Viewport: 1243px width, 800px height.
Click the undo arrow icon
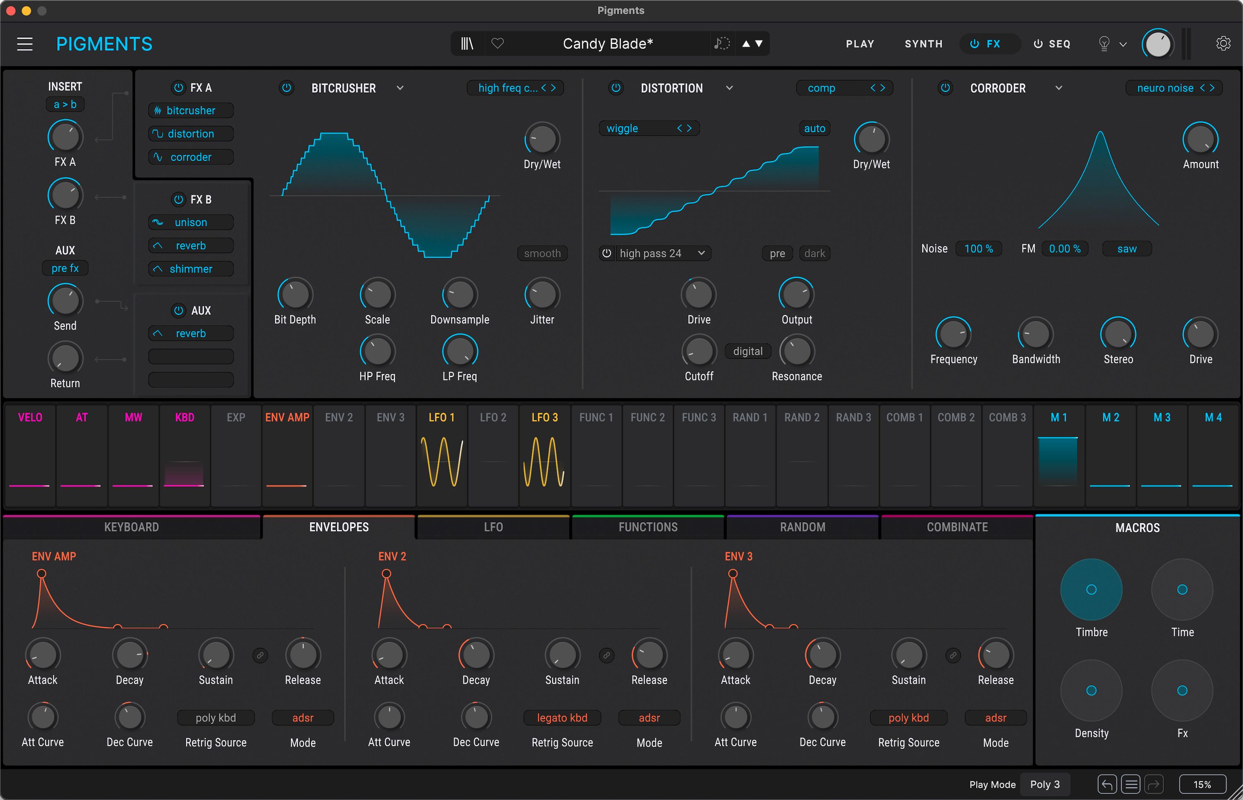coord(1107,784)
